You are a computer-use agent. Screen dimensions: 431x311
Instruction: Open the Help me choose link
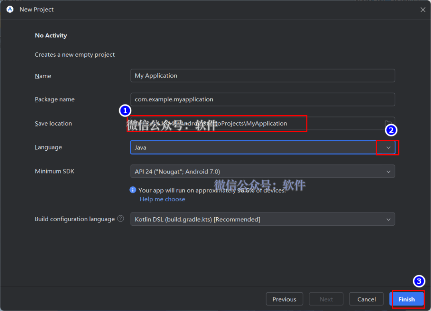162,199
